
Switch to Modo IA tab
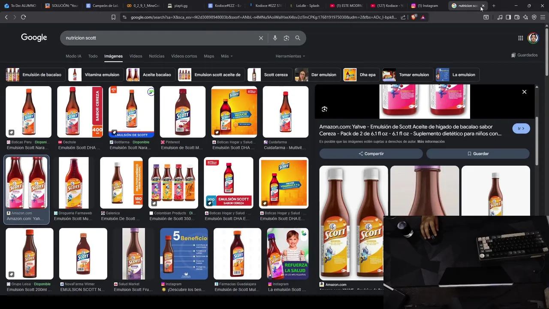pyautogui.click(x=73, y=56)
